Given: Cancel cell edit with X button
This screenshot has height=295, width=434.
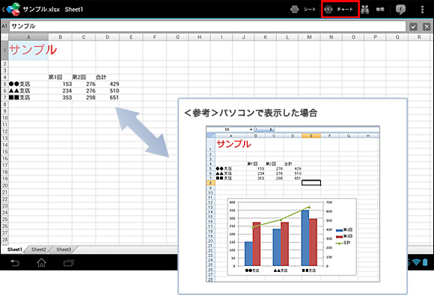Looking at the screenshot, I should (427, 27).
